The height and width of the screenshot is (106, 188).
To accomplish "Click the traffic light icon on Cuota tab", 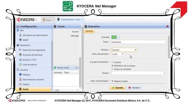I will point(58,19).
